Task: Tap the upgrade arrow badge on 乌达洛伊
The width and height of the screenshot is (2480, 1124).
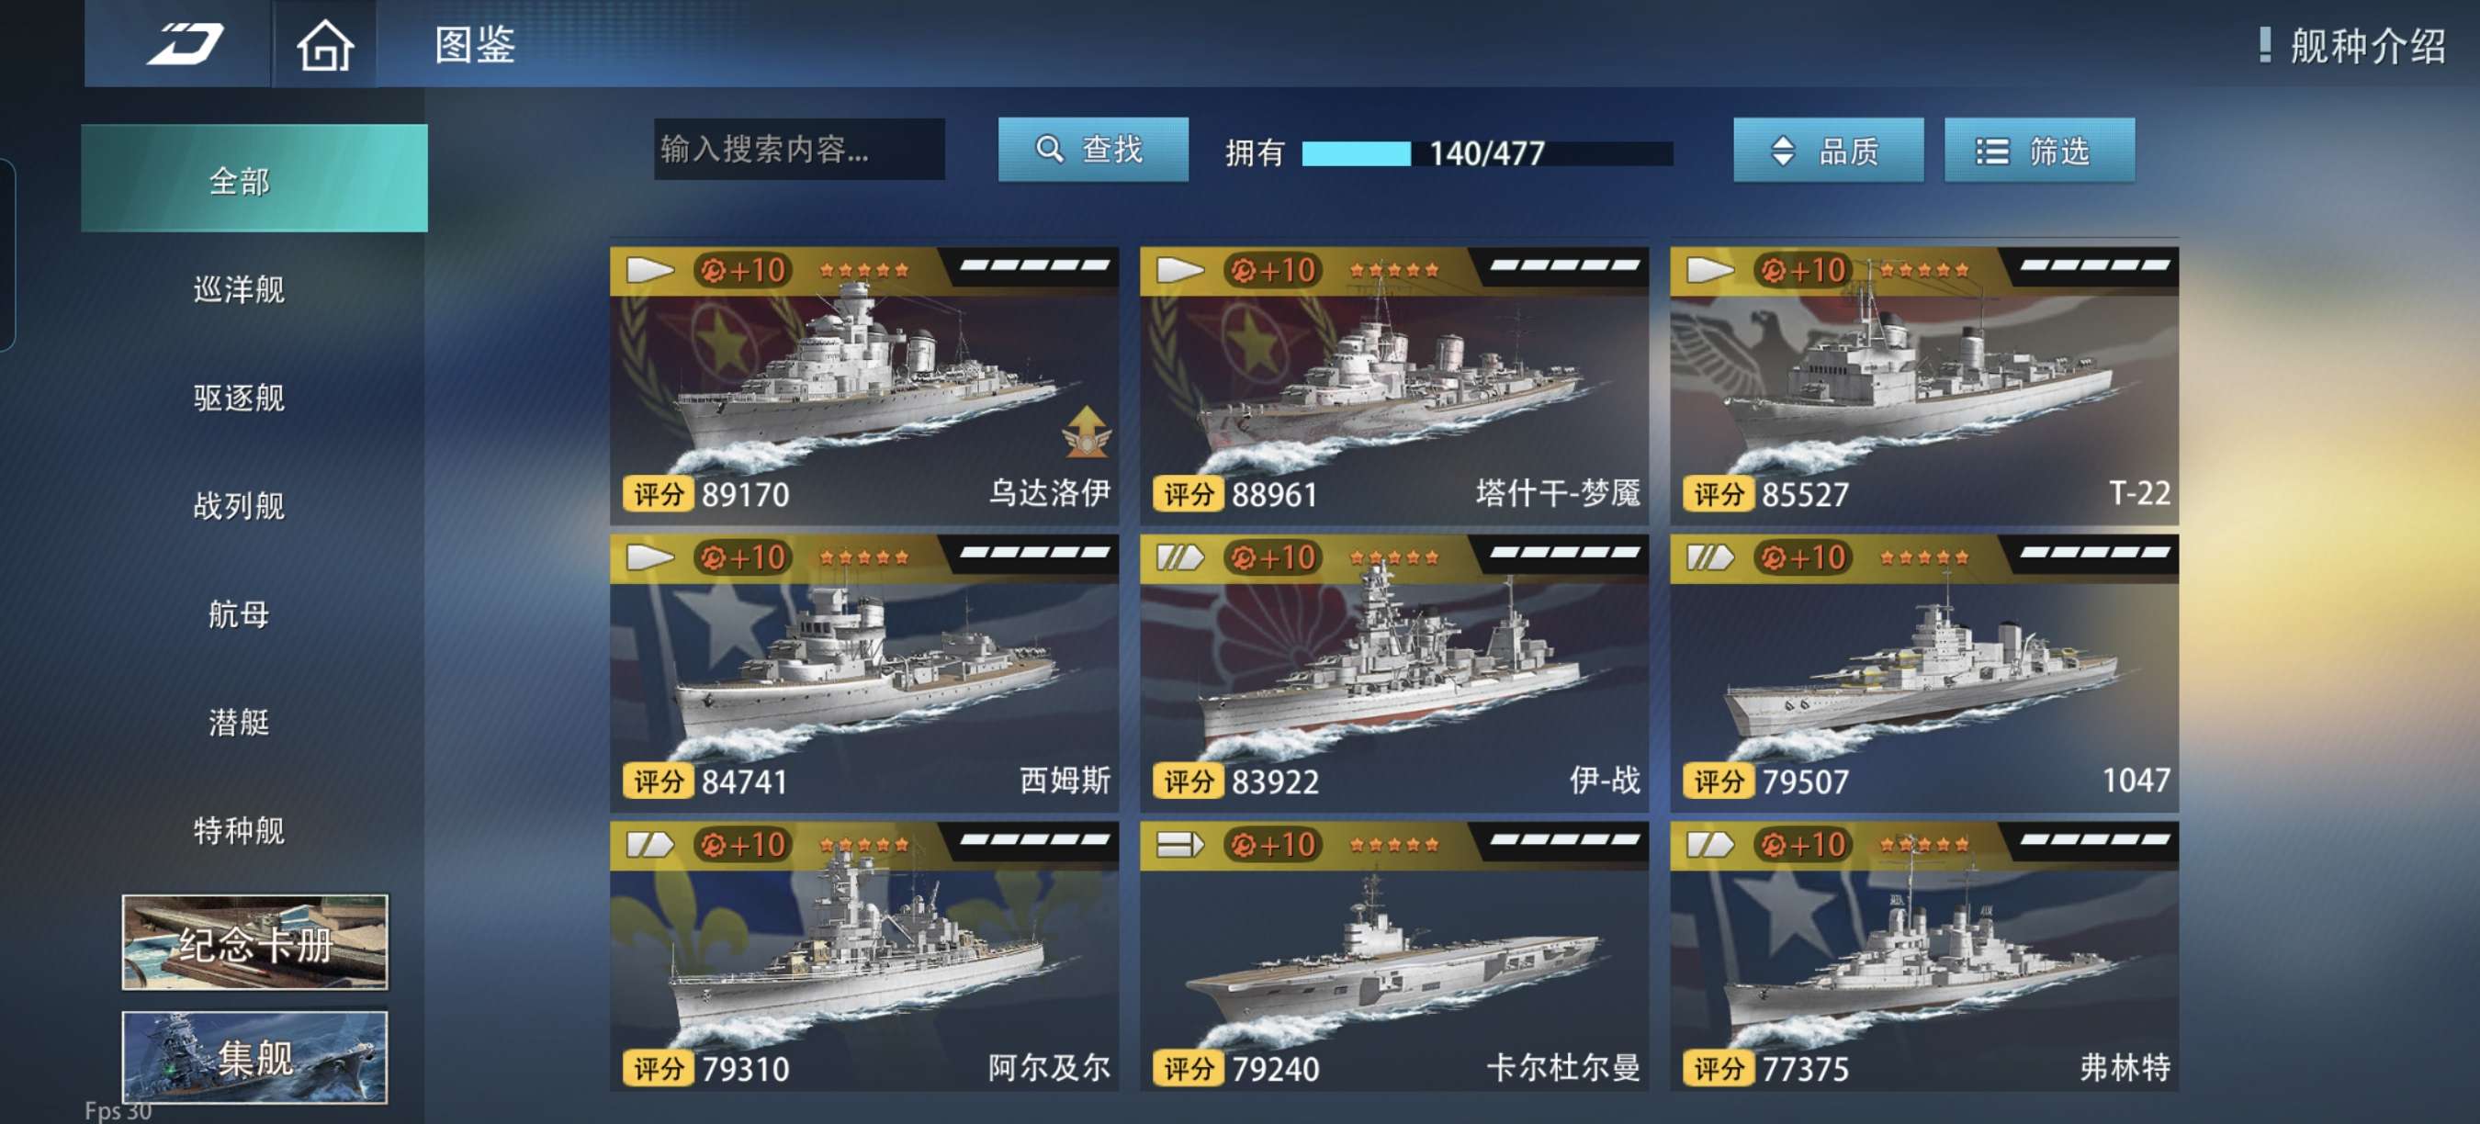Action: (1086, 431)
